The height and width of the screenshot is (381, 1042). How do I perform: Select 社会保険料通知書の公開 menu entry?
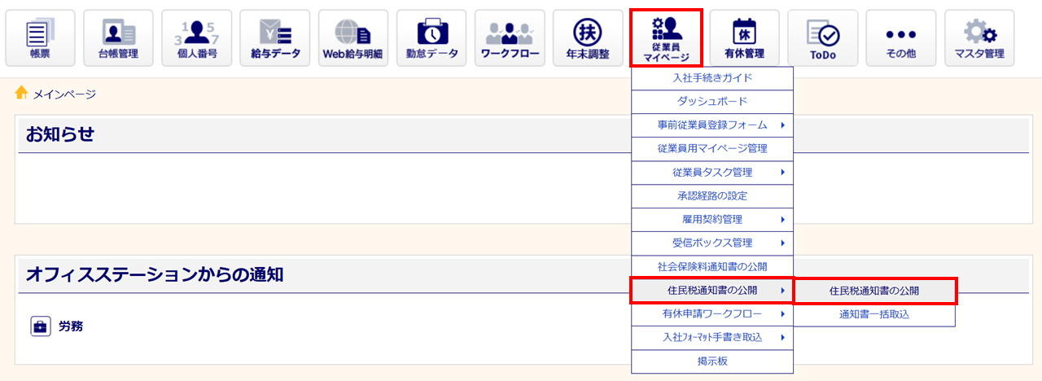coord(712,267)
